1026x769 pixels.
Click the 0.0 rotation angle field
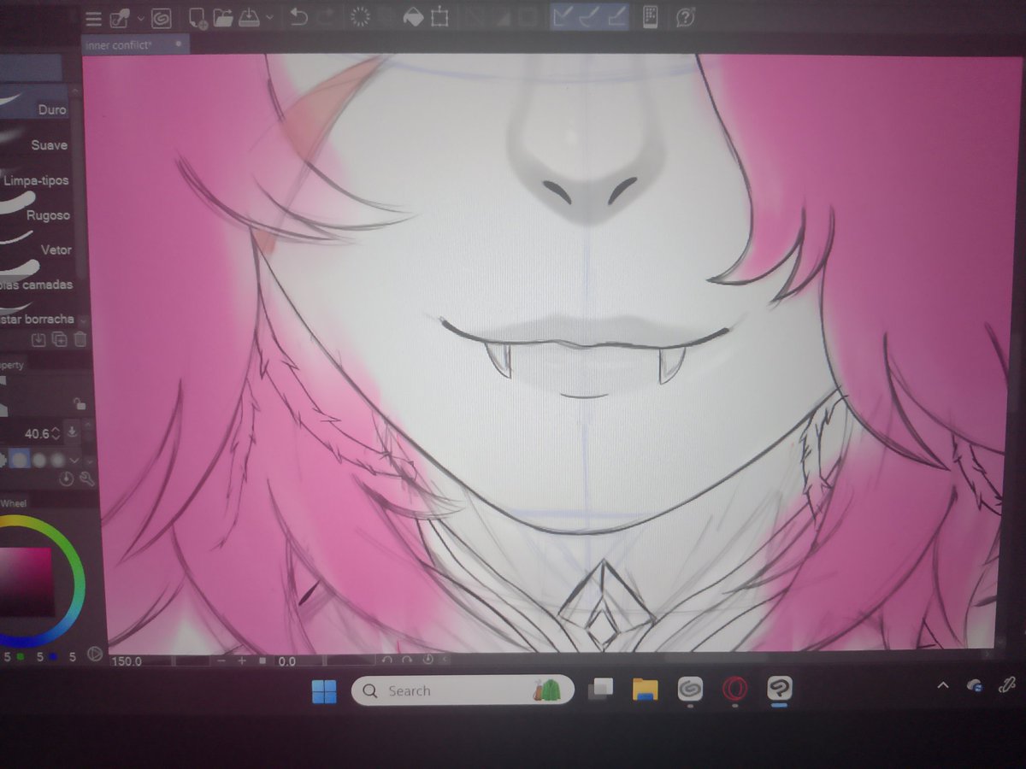[x=287, y=661]
